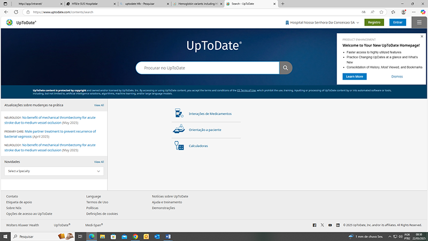Click the UpToDate logo in header
The width and height of the screenshot is (428, 241).
tap(21, 22)
